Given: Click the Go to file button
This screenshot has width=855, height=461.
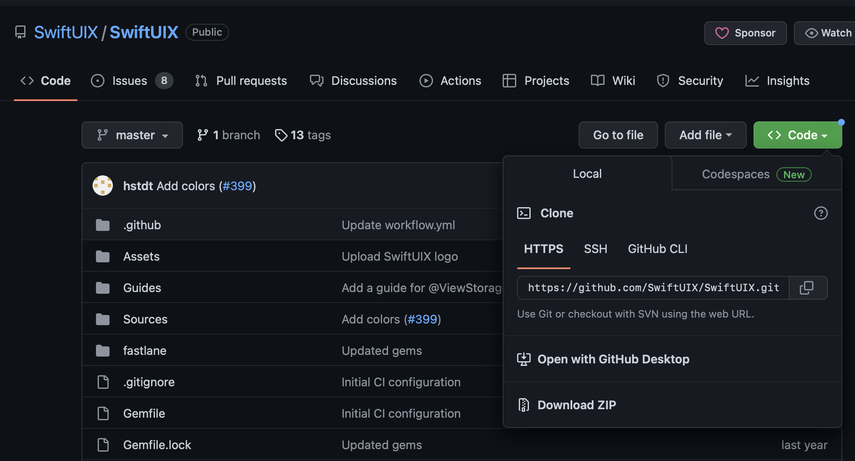Looking at the screenshot, I should click(x=618, y=135).
